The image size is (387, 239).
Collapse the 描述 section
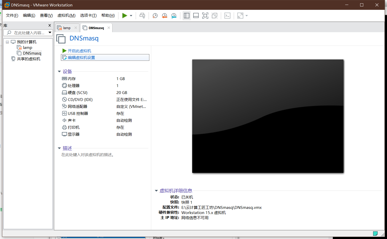click(59, 148)
